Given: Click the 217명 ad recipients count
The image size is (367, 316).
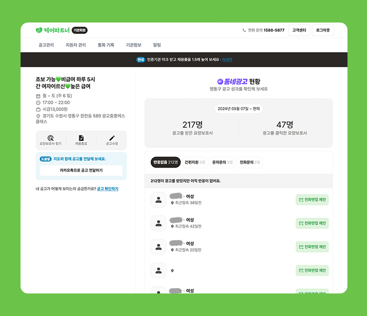Looking at the screenshot, I should tap(192, 124).
